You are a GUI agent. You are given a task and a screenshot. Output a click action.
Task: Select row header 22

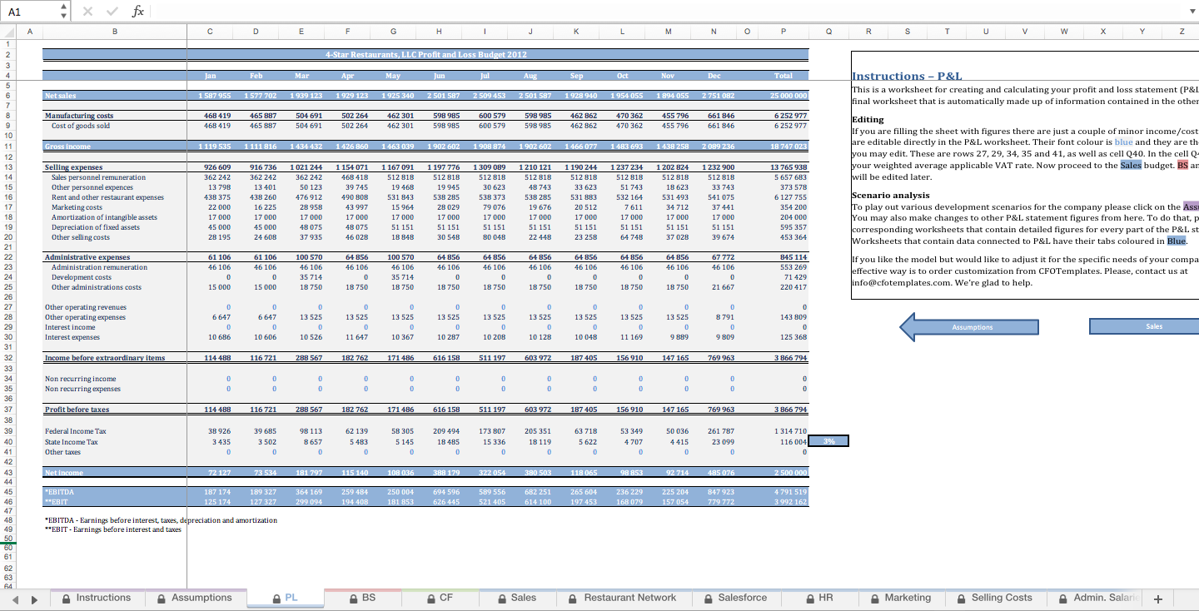pyautogui.click(x=7, y=257)
